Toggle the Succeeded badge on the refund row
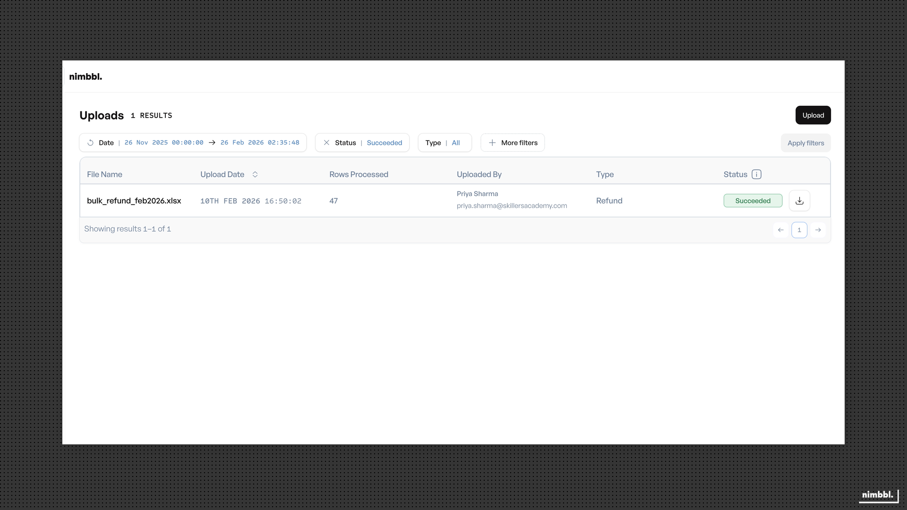907x510 pixels. pos(753,200)
